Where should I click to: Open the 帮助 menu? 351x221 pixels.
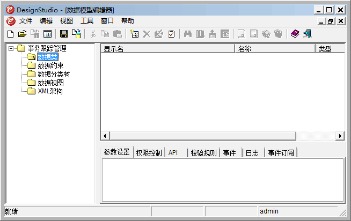128,21
